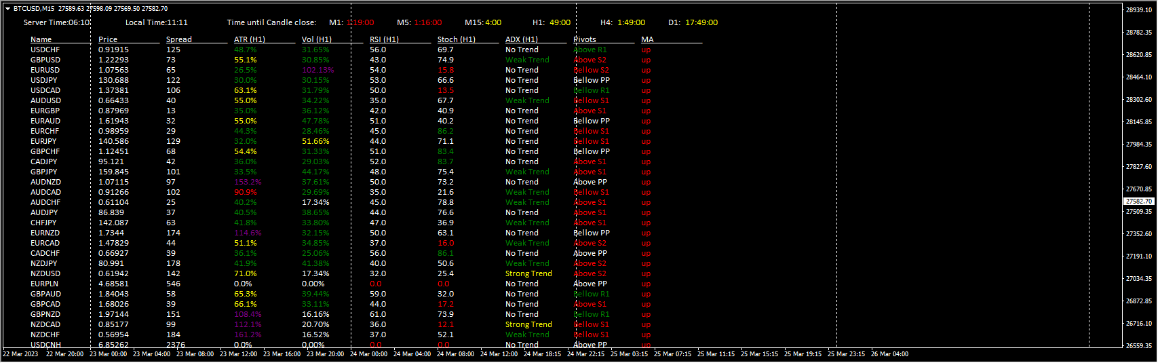The width and height of the screenshot is (1158, 363).
Task: Select the NZDUSD symbol name
Action: [45, 273]
